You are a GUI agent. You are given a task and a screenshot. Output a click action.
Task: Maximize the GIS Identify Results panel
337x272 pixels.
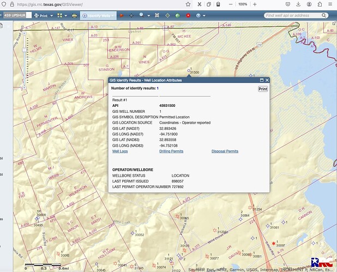tap(262, 80)
